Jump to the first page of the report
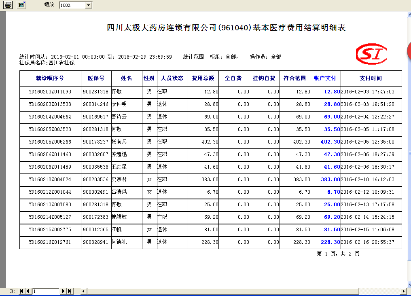411x296 pixels. [21, 291]
